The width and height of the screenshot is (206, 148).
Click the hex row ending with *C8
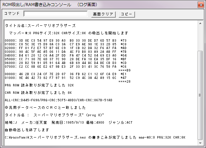coord(66,44)
